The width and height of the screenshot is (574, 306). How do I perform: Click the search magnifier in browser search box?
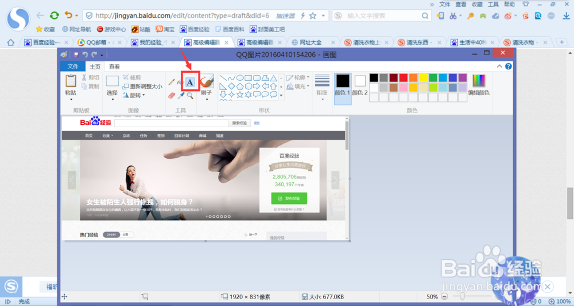425,15
